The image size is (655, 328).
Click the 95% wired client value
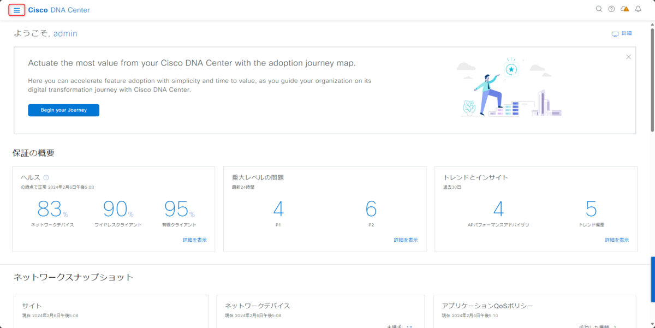pos(179,210)
